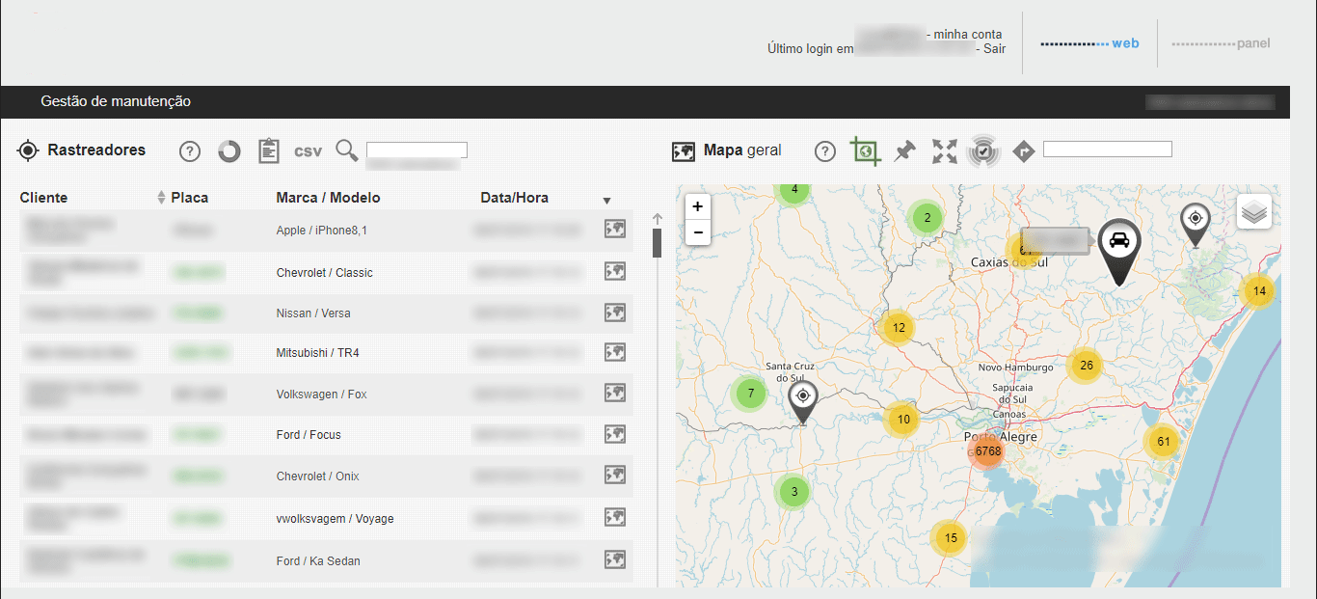Click the donut chart icon

(x=228, y=151)
